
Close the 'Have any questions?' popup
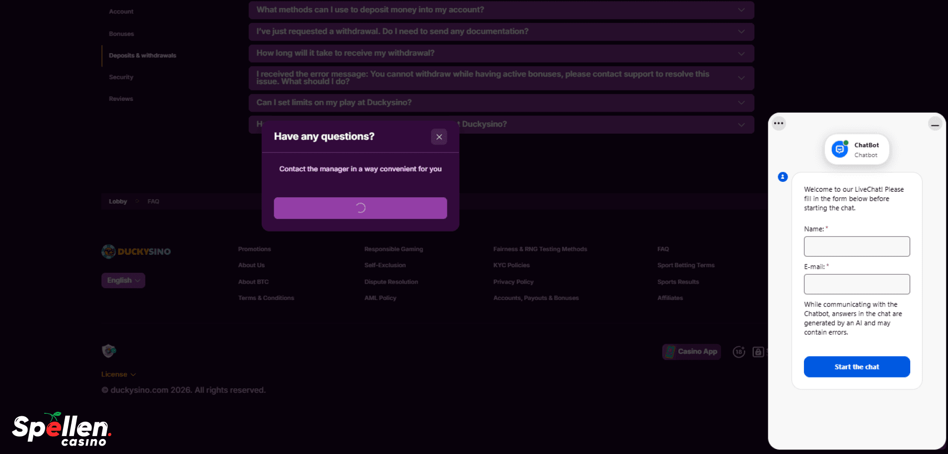click(439, 137)
